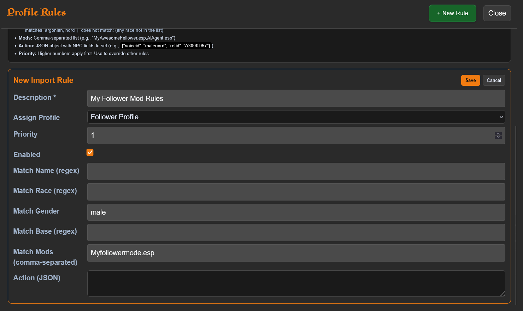
Task: Save the new import rule
Action: pyautogui.click(x=470, y=80)
